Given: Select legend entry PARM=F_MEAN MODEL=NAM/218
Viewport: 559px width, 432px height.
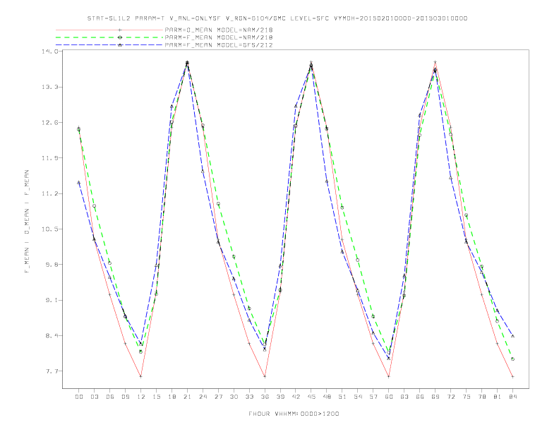Looking at the screenshot, I should pos(219,37).
